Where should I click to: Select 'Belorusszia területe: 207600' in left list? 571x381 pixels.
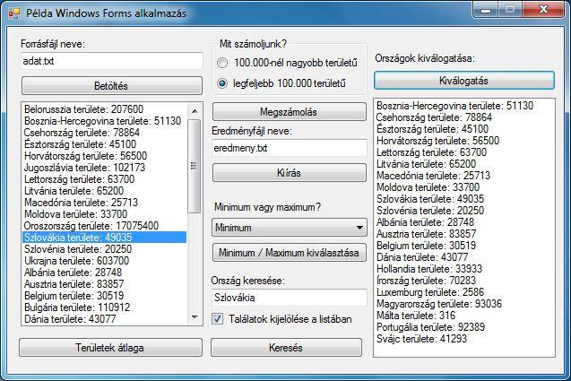coord(105,109)
